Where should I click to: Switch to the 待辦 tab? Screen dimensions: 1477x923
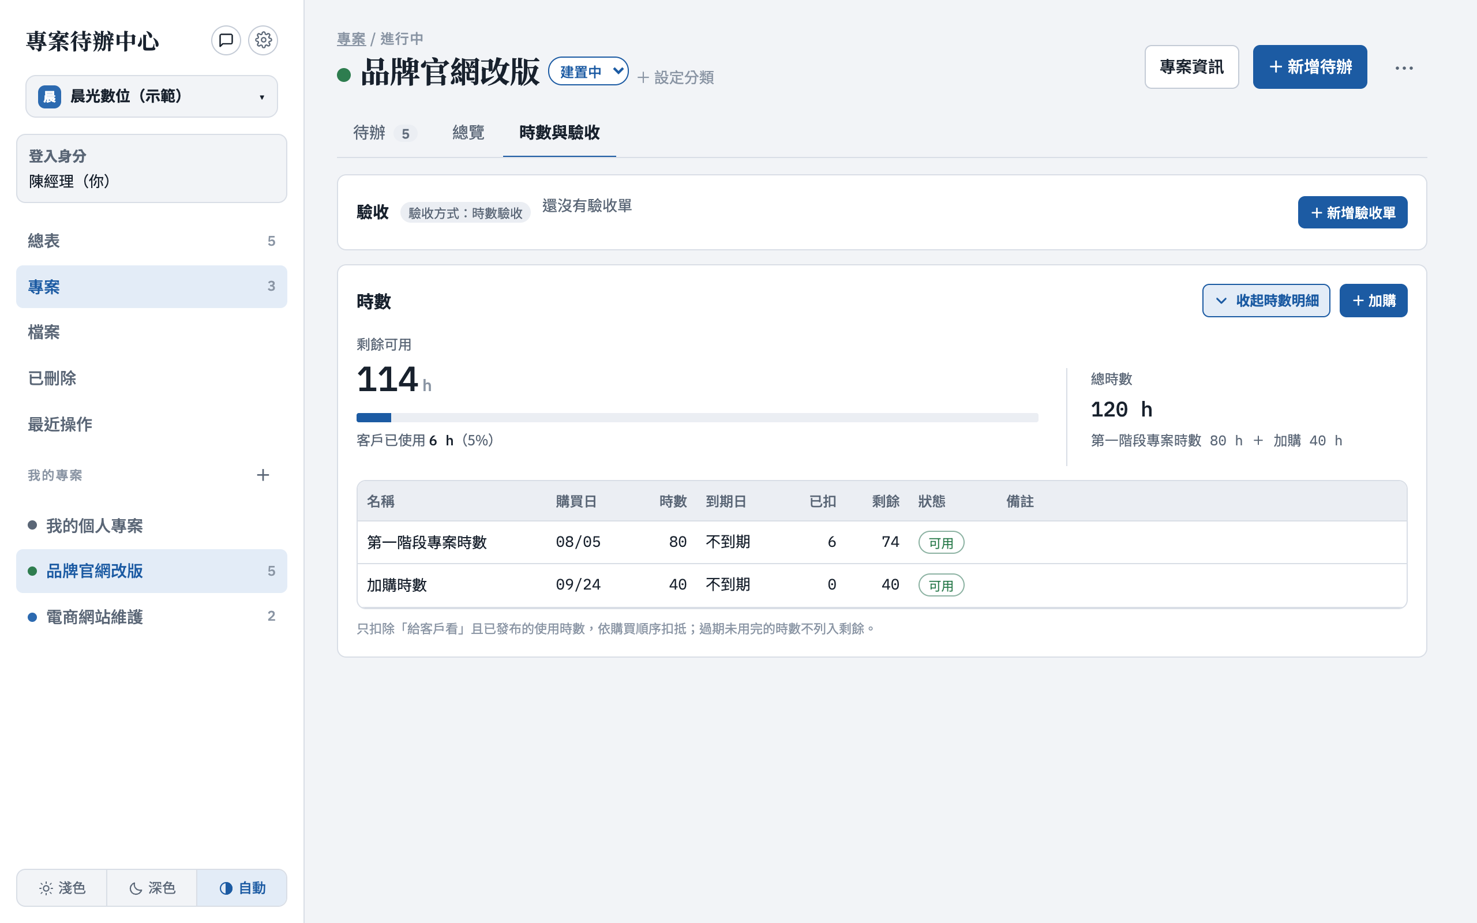pos(384,133)
